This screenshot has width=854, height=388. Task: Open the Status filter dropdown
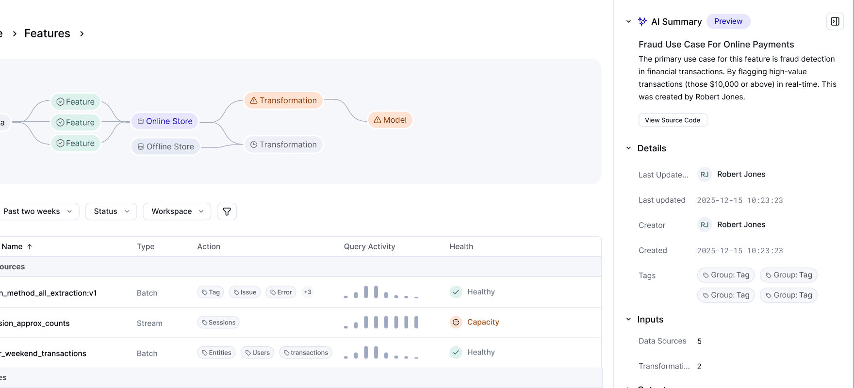[x=111, y=211]
